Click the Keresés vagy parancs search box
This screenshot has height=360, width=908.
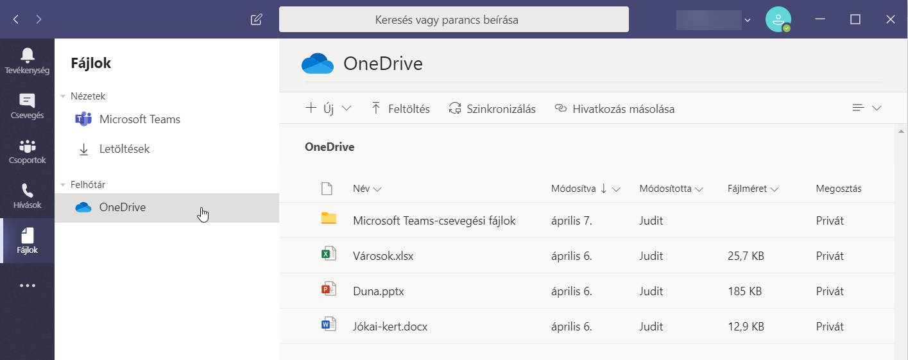pyautogui.click(x=453, y=19)
